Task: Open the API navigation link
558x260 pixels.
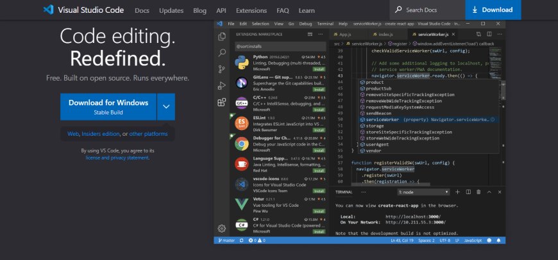Action: (x=221, y=11)
